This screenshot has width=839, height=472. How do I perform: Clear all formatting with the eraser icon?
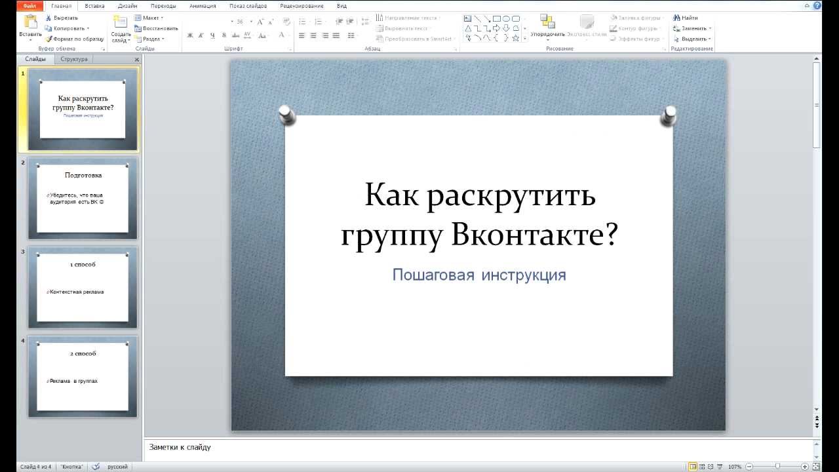[x=286, y=21]
